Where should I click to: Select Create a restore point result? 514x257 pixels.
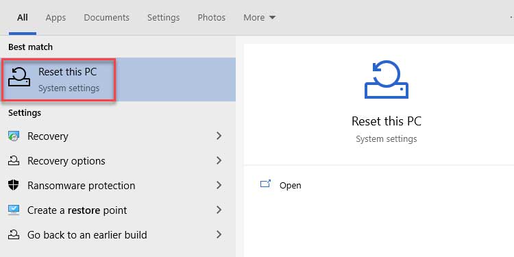118,210
